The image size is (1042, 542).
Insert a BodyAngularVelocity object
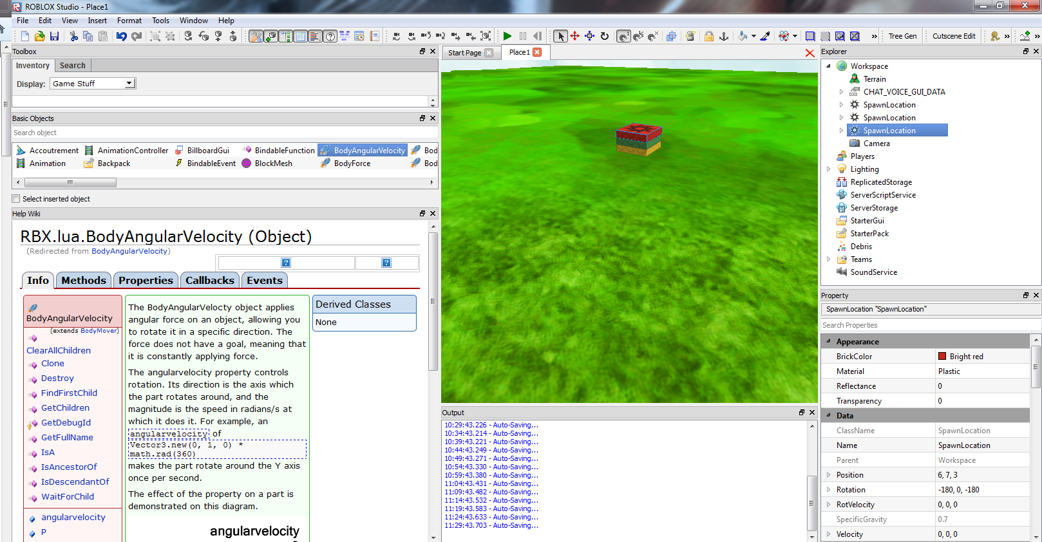362,151
